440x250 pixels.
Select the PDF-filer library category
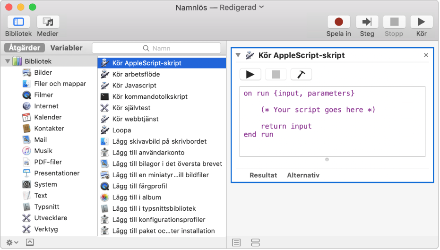(x=47, y=162)
